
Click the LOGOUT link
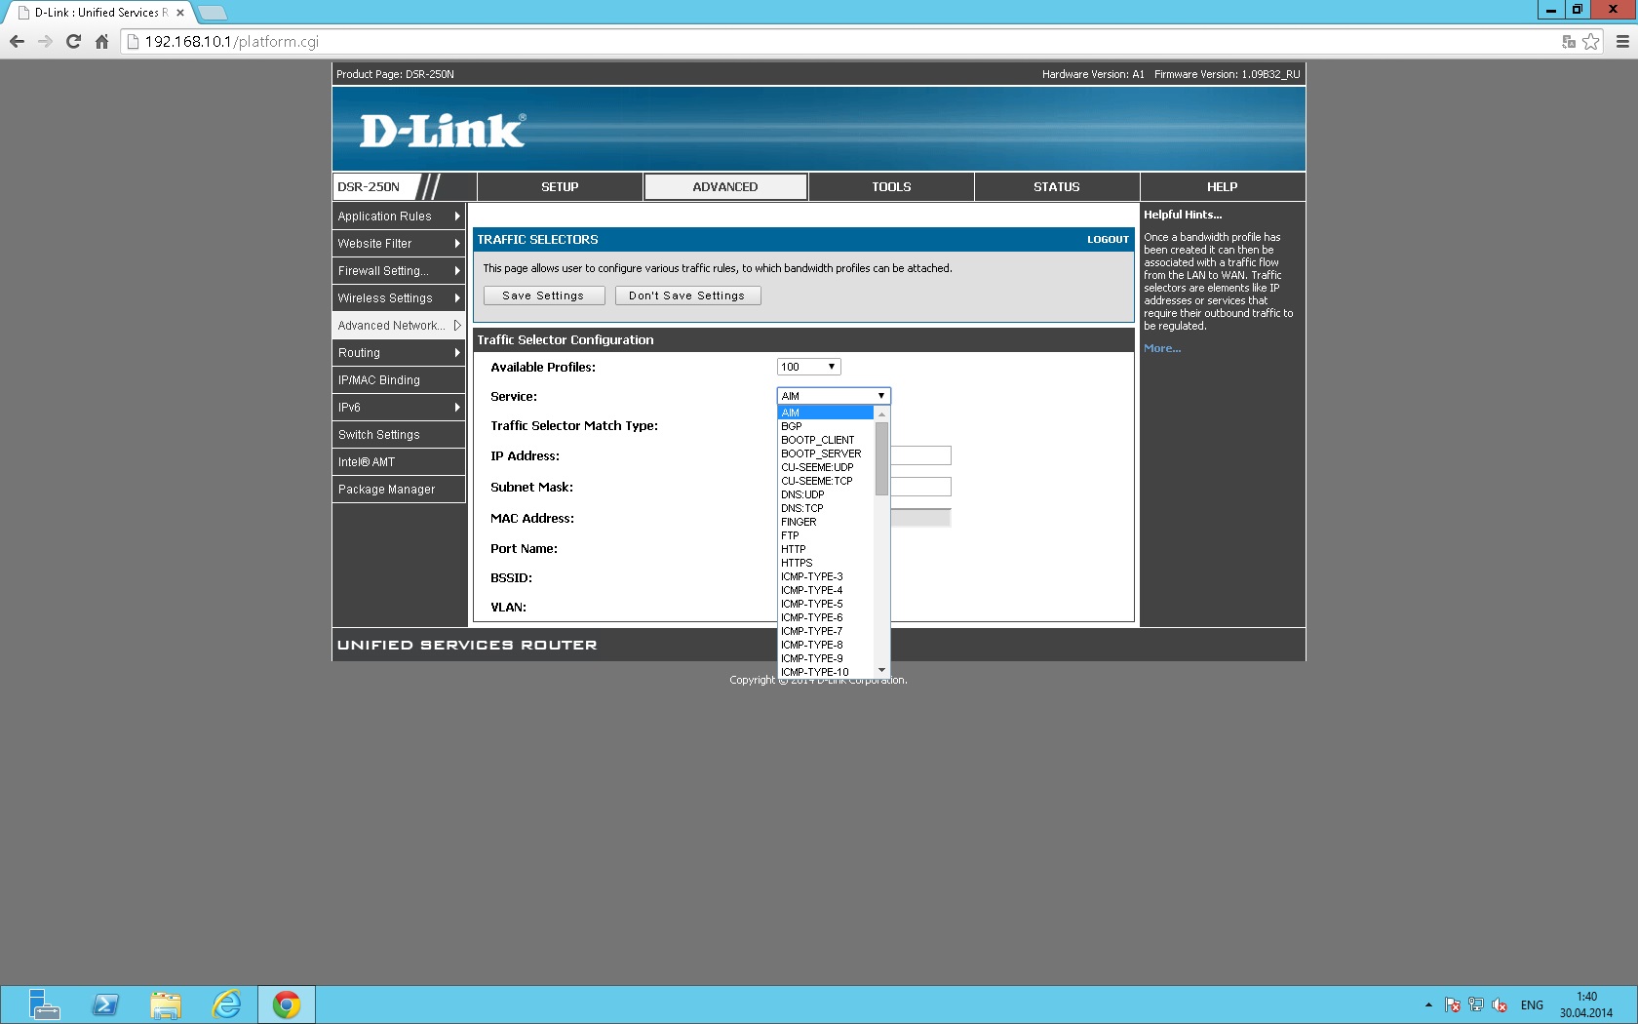(x=1108, y=240)
